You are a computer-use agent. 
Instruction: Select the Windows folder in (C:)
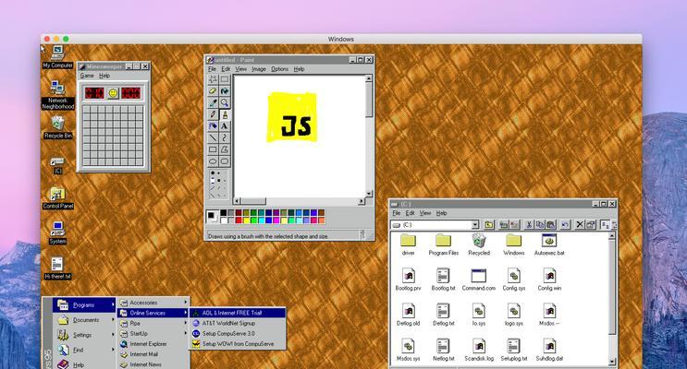pyautogui.click(x=513, y=244)
